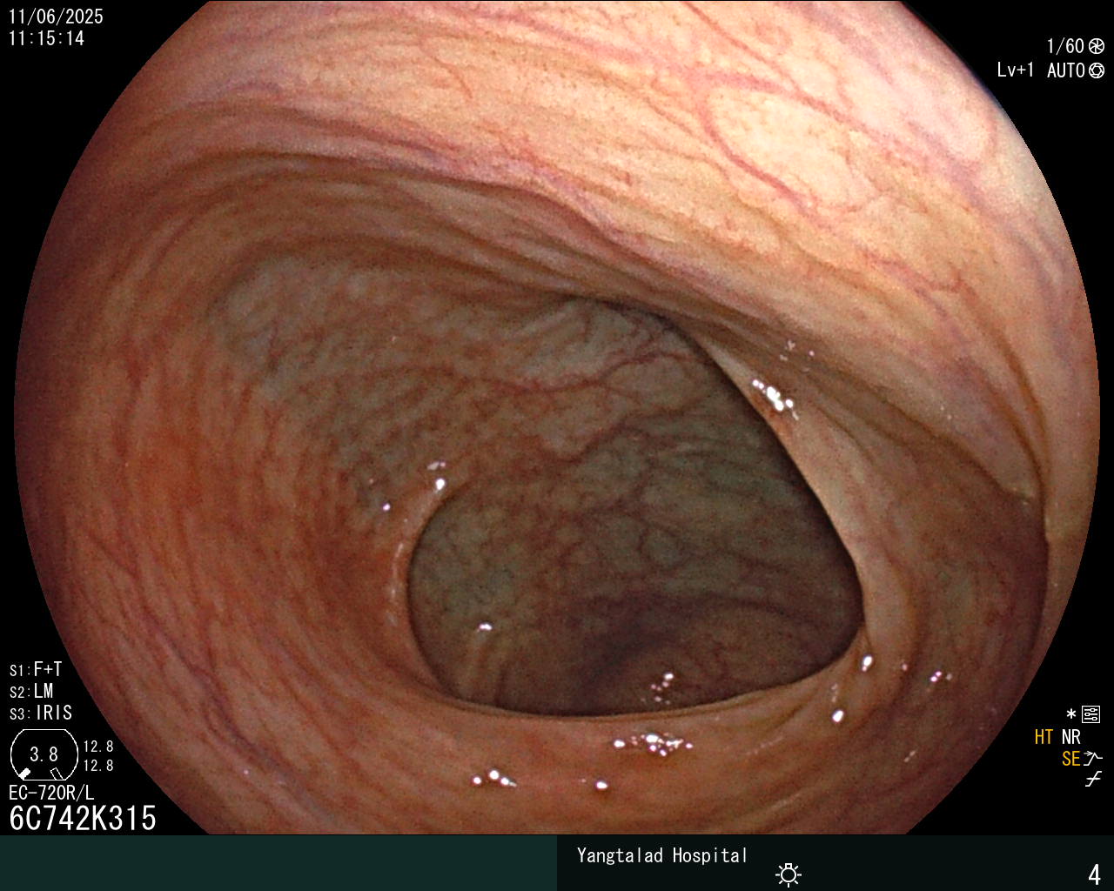
Task: Click the yellow SE indicator
Action: click(1070, 760)
